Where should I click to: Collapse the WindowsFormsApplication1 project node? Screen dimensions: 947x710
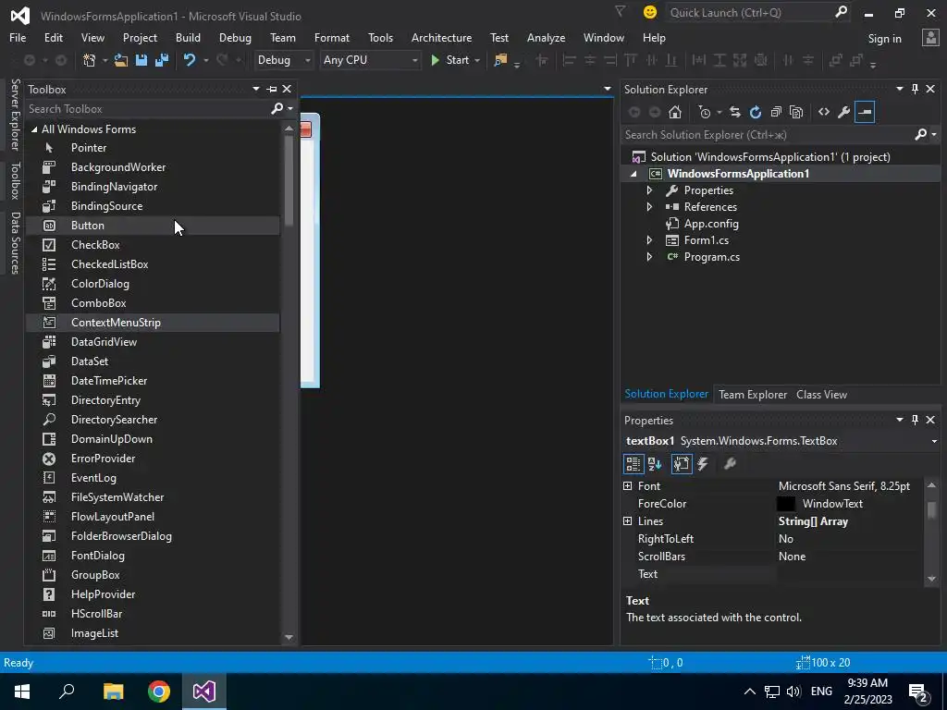click(x=633, y=174)
